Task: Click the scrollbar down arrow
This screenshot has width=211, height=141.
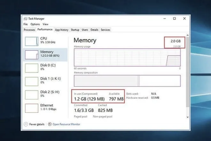Action: (x=188, y=117)
